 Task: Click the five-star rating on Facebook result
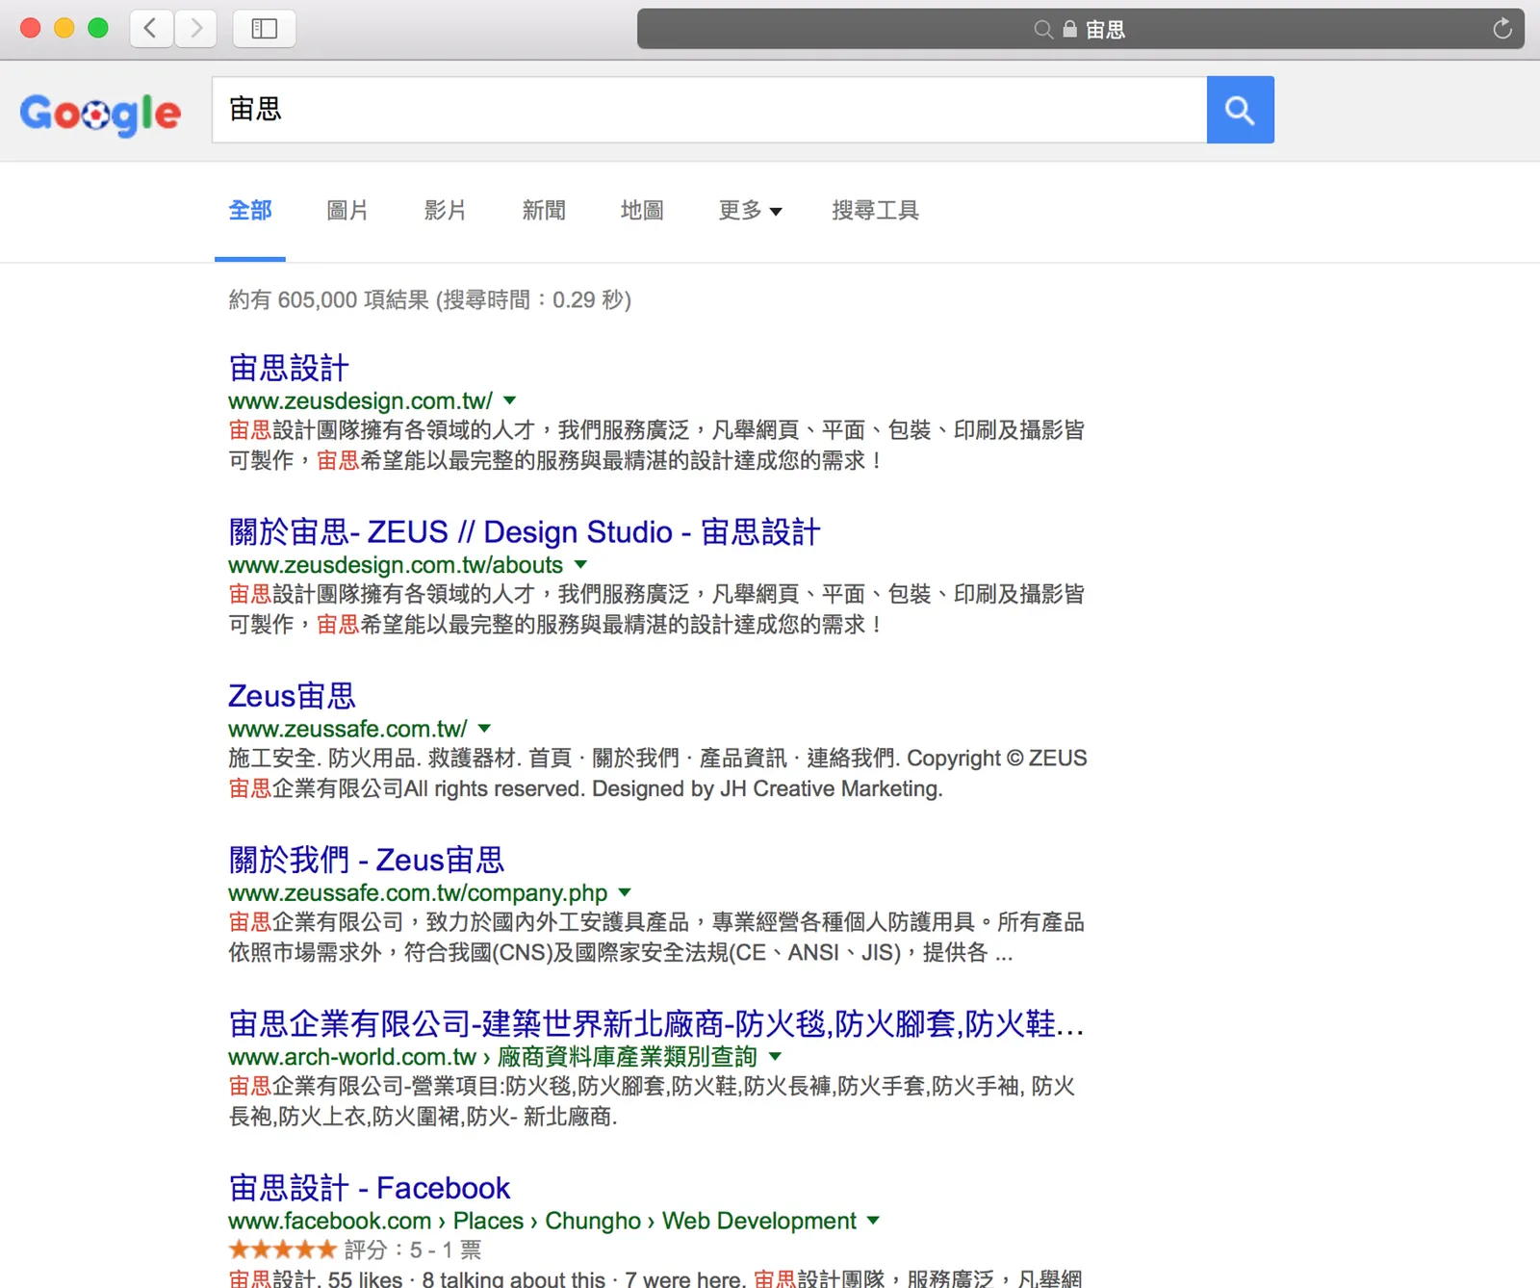coord(282,1249)
